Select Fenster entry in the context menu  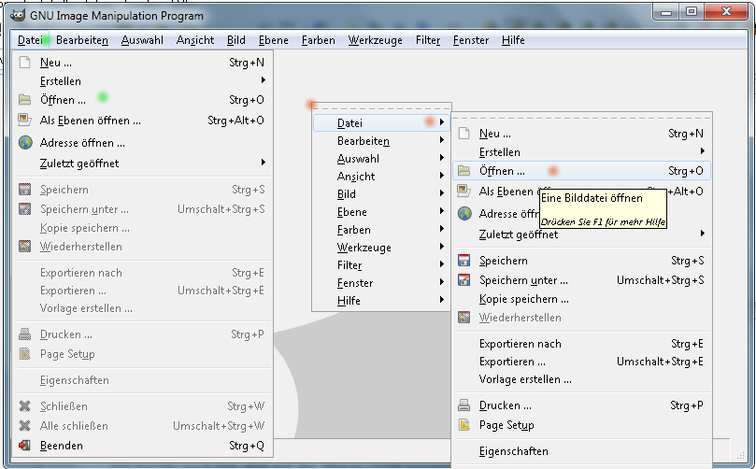381,283
